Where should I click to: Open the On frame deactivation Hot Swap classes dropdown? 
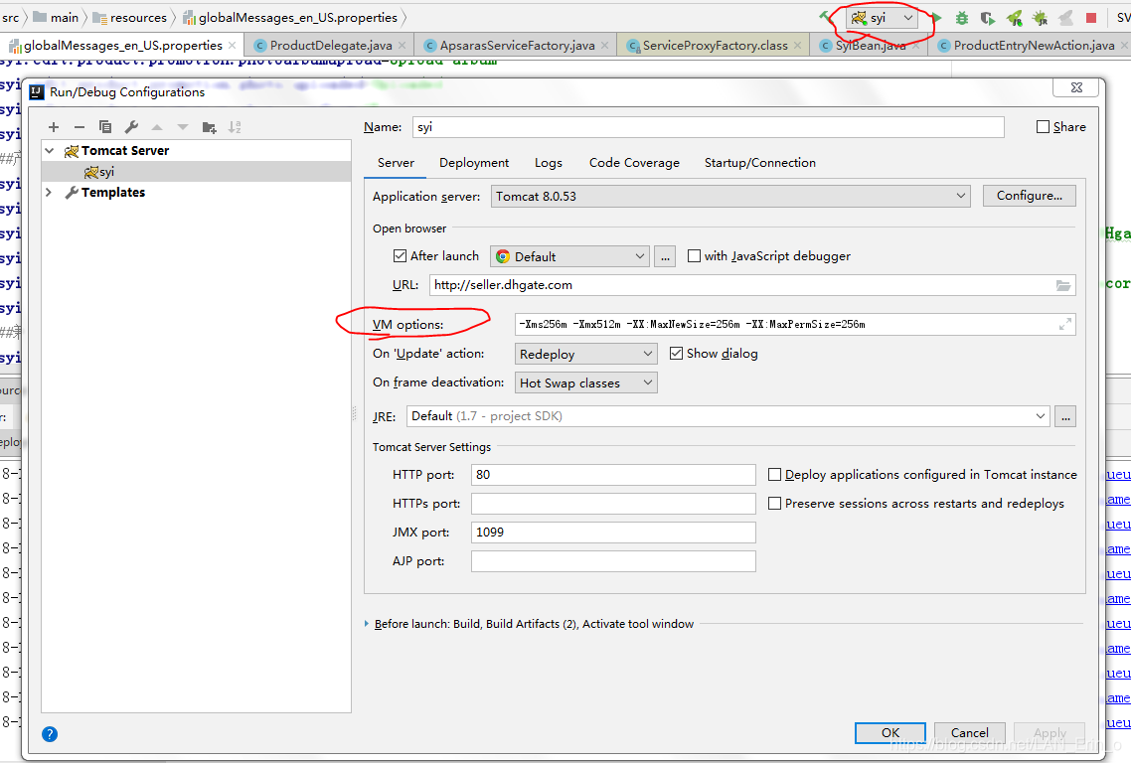pos(585,382)
